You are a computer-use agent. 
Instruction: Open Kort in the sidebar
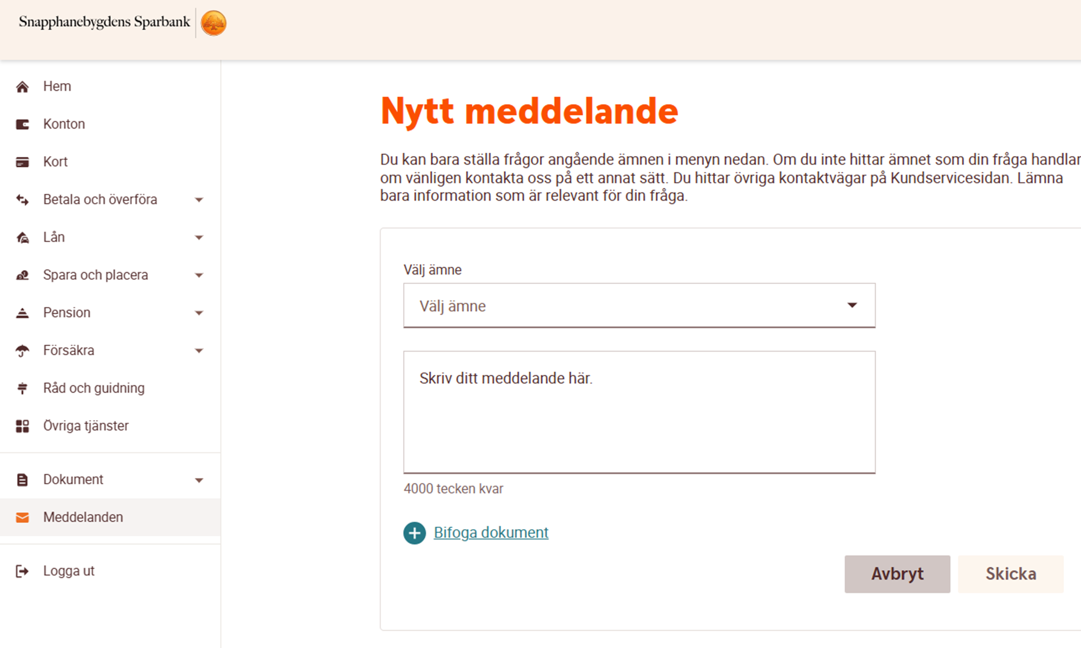click(110, 162)
